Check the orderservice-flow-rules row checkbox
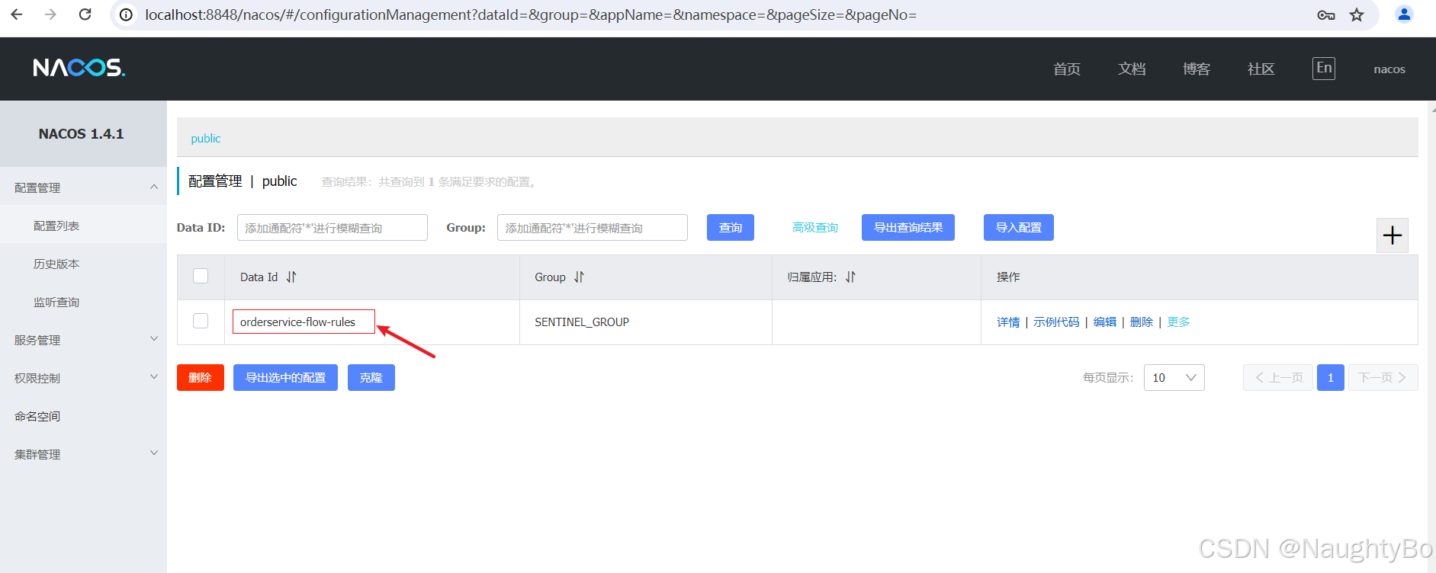 pyautogui.click(x=201, y=321)
